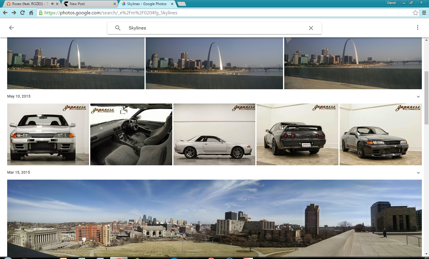This screenshot has width=429, height=259.
Task: Click the address bar URL
Action: [111, 13]
